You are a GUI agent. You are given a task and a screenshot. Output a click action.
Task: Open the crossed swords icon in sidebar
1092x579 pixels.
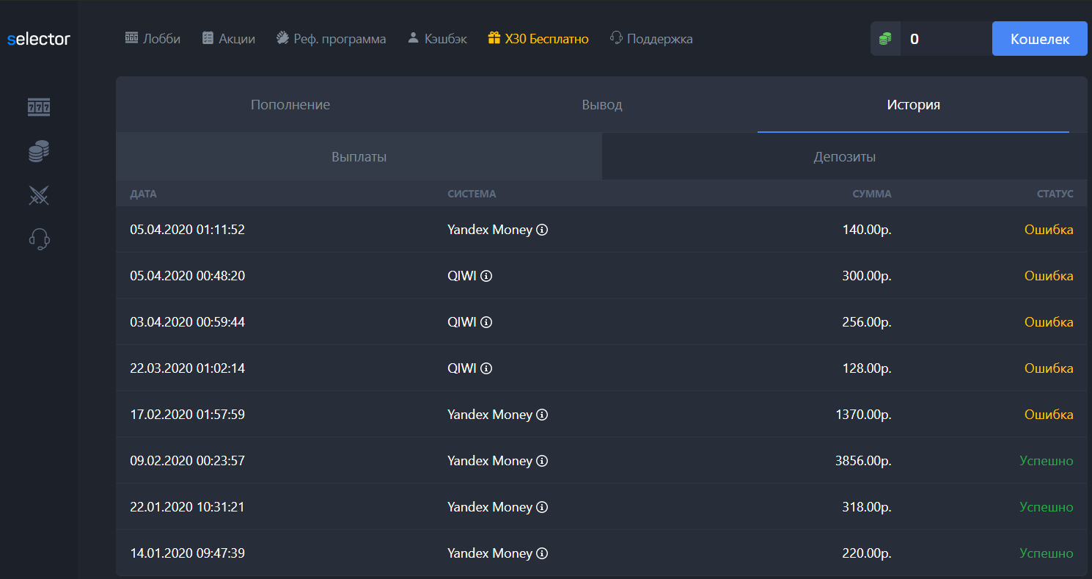click(39, 195)
